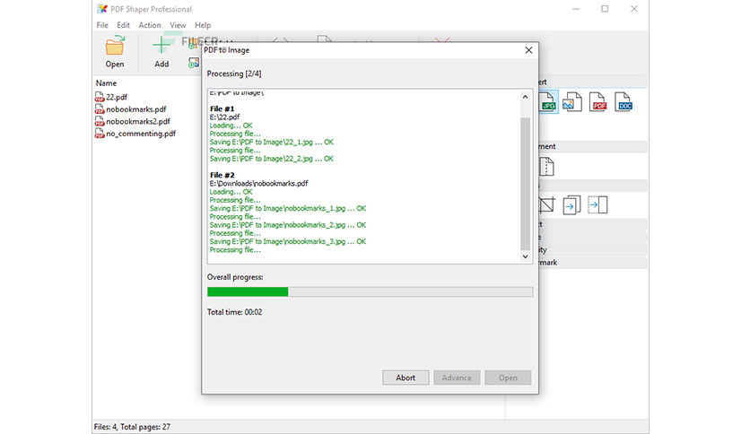Choose the red PDF conversion icon
The image size is (750, 434).
coord(597,102)
